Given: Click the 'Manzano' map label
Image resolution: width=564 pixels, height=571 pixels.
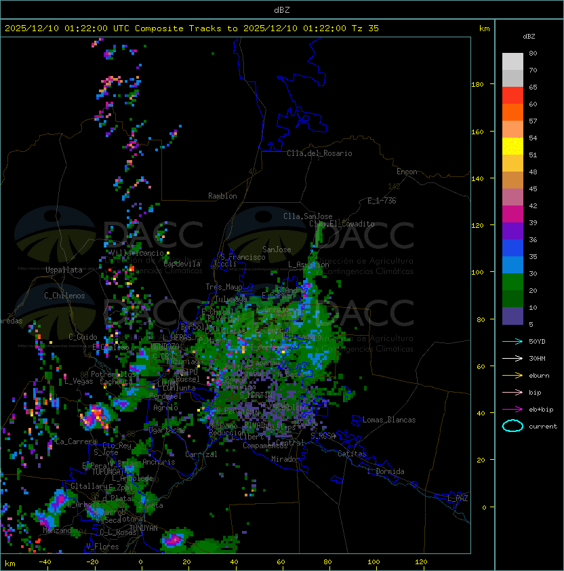Looking at the screenshot, I should click(x=57, y=530).
